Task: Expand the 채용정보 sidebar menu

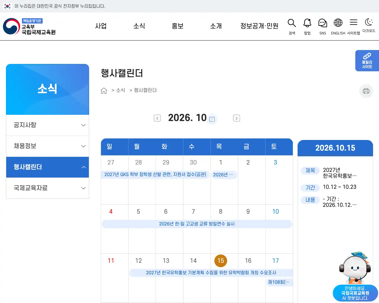Action: pos(48,146)
